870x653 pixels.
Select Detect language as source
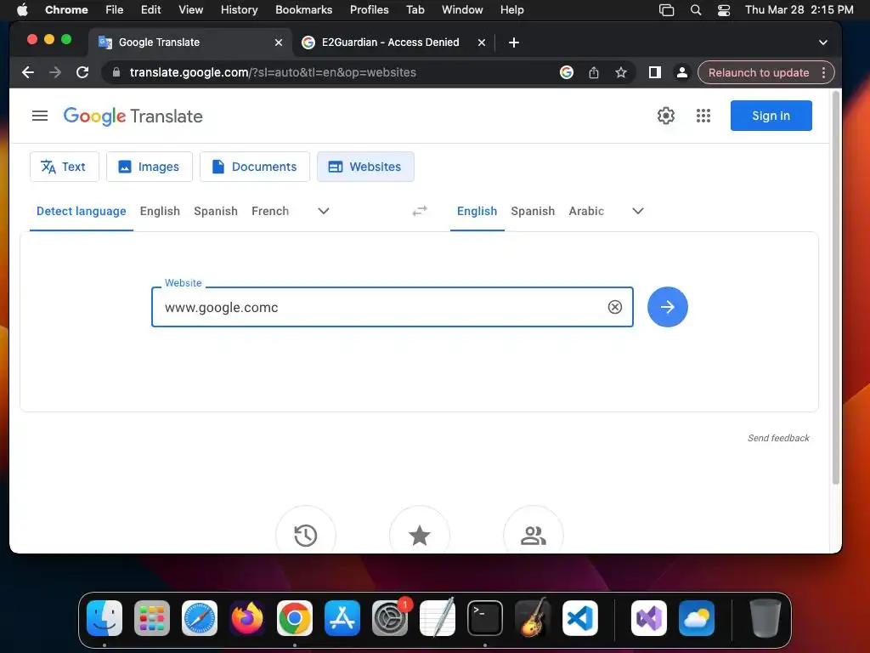click(82, 211)
